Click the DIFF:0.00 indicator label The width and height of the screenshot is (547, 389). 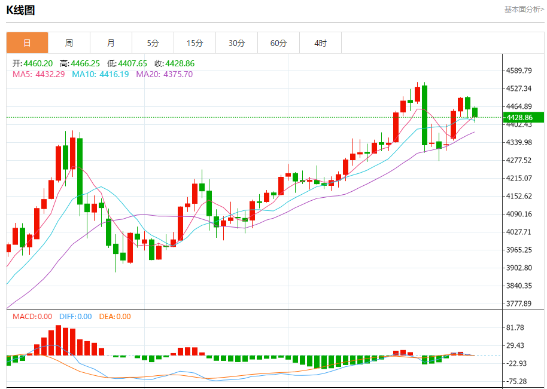pyautogui.click(x=75, y=317)
